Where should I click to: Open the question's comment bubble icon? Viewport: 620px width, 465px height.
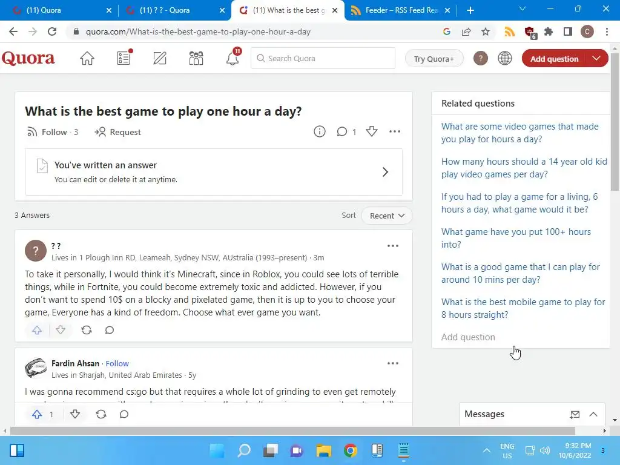342,131
